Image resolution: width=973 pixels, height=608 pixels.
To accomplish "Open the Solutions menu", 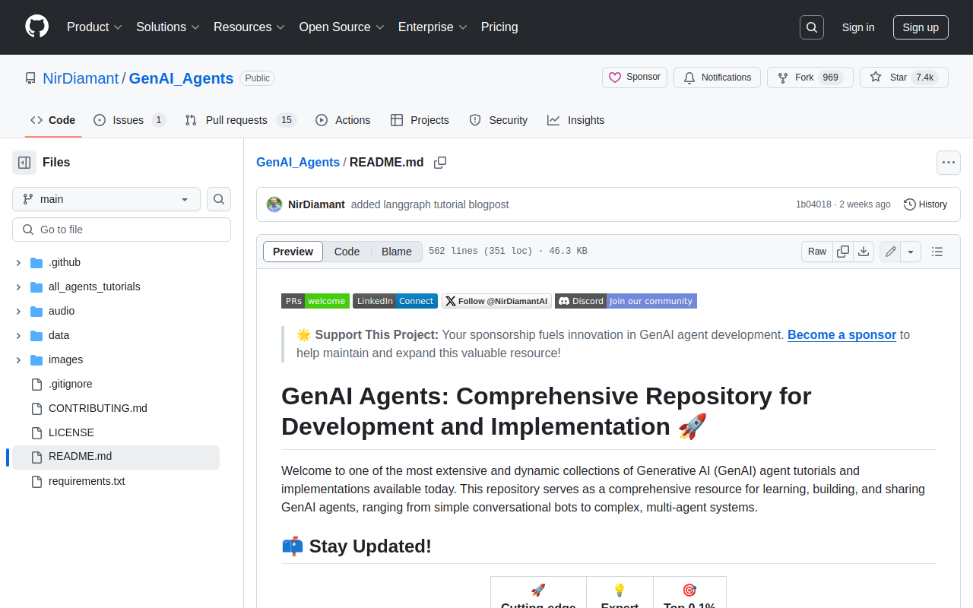I will [168, 27].
